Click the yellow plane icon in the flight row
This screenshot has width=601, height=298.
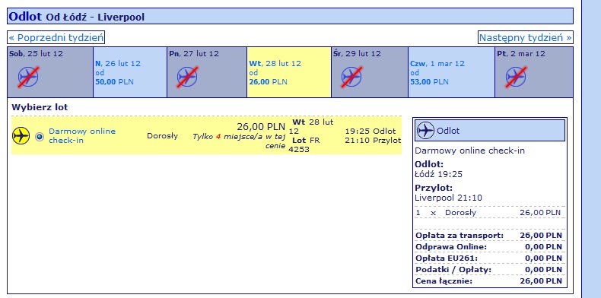(21, 135)
